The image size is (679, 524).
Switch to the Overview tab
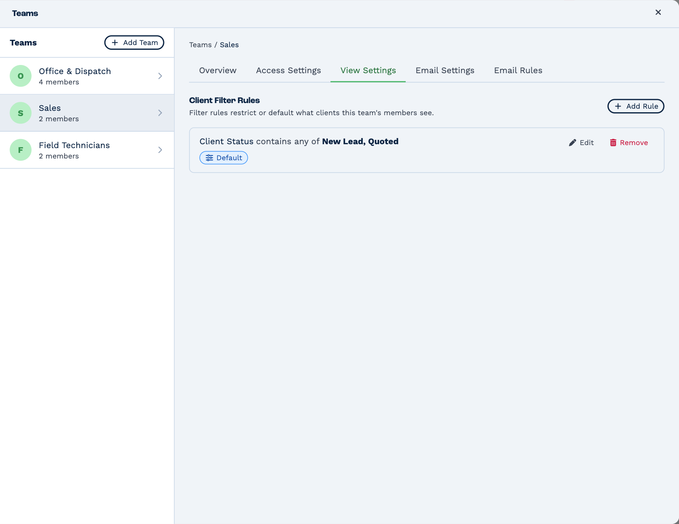click(218, 70)
